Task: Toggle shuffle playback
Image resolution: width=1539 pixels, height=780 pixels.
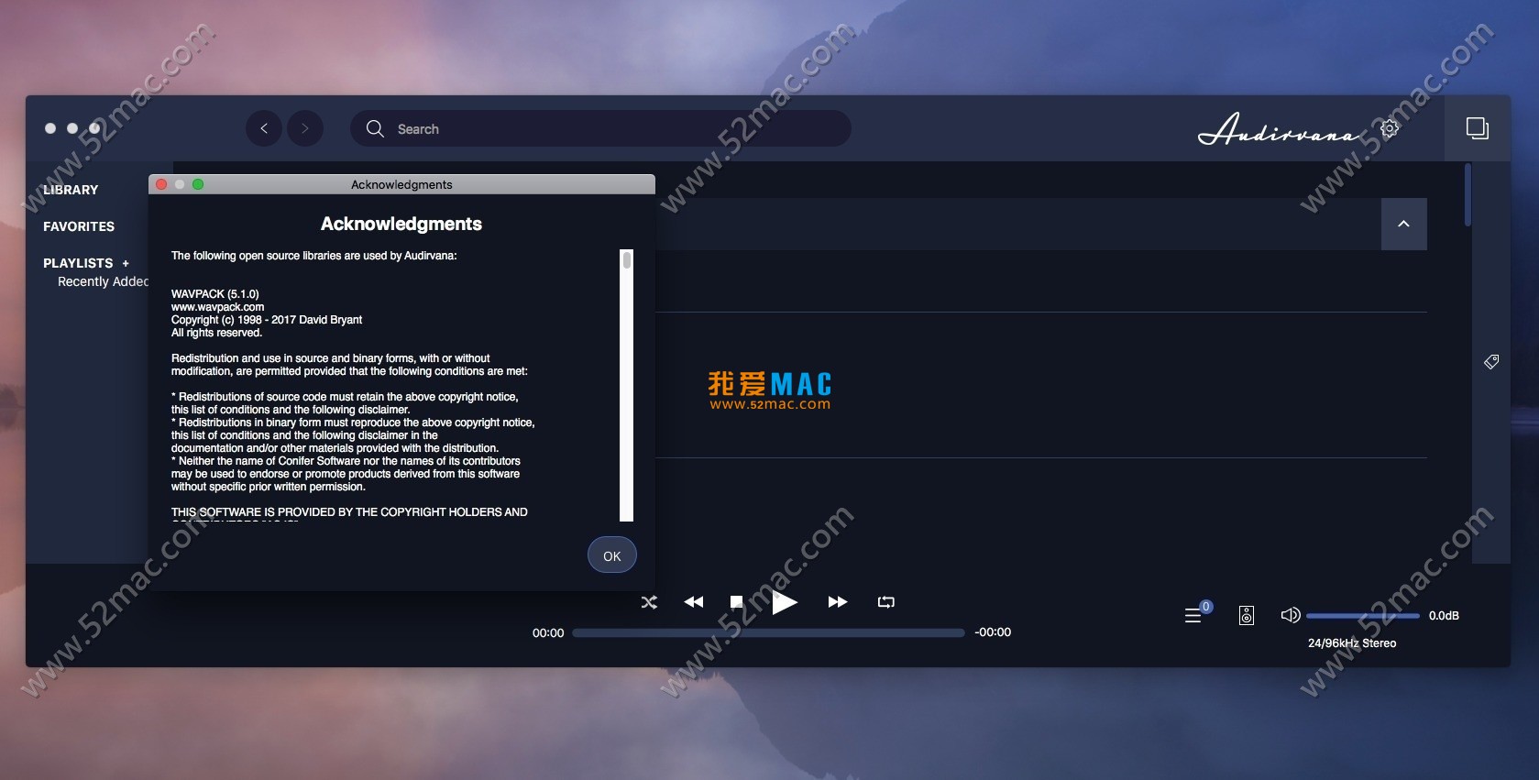Action: 649,602
